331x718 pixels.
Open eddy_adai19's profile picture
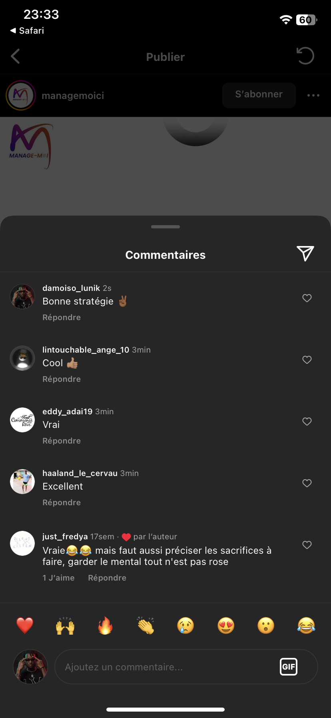point(22,420)
